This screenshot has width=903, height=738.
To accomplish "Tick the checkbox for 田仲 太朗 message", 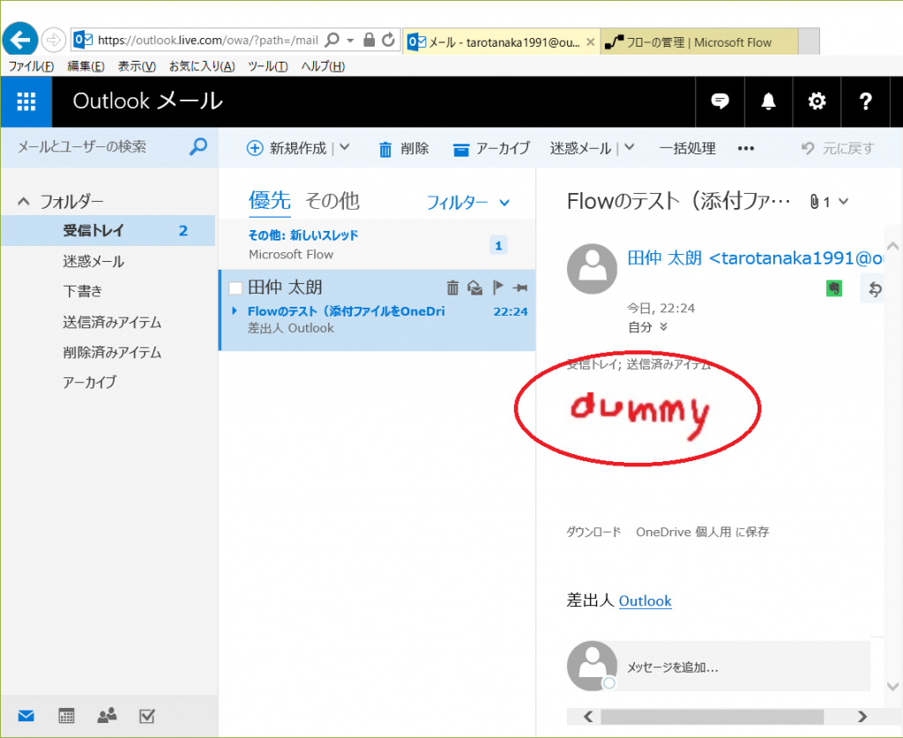I will click(235, 287).
